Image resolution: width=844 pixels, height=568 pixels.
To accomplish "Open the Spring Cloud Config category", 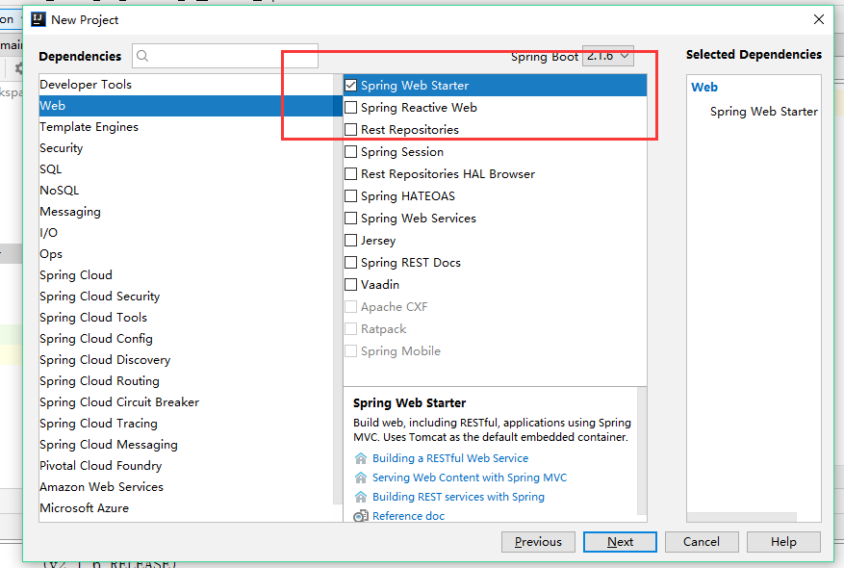I will click(x=187, y=339).
